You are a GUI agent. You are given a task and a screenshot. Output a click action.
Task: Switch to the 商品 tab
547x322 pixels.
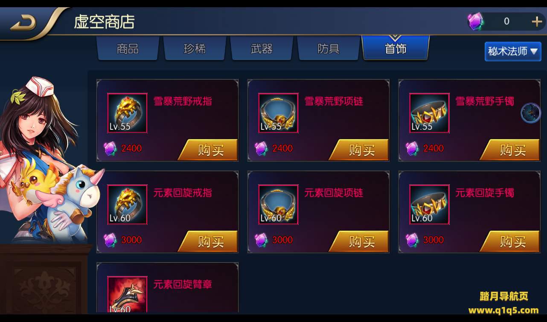pyautogui.click(x=128, y=49)
